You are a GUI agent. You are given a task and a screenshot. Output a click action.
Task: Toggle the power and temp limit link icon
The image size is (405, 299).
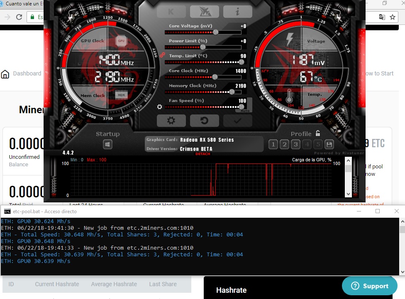(162, 55)
